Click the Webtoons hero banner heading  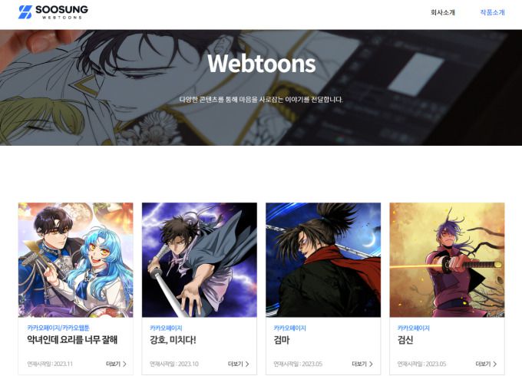click(262, 63)
